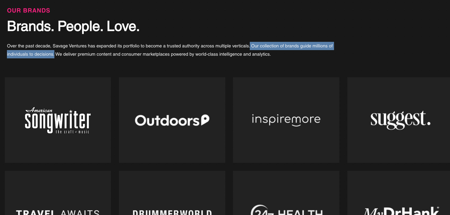Viewport: 450px width, 215px height.
Task: Click the OUR BRANDS section label
Action: point(29,11)
